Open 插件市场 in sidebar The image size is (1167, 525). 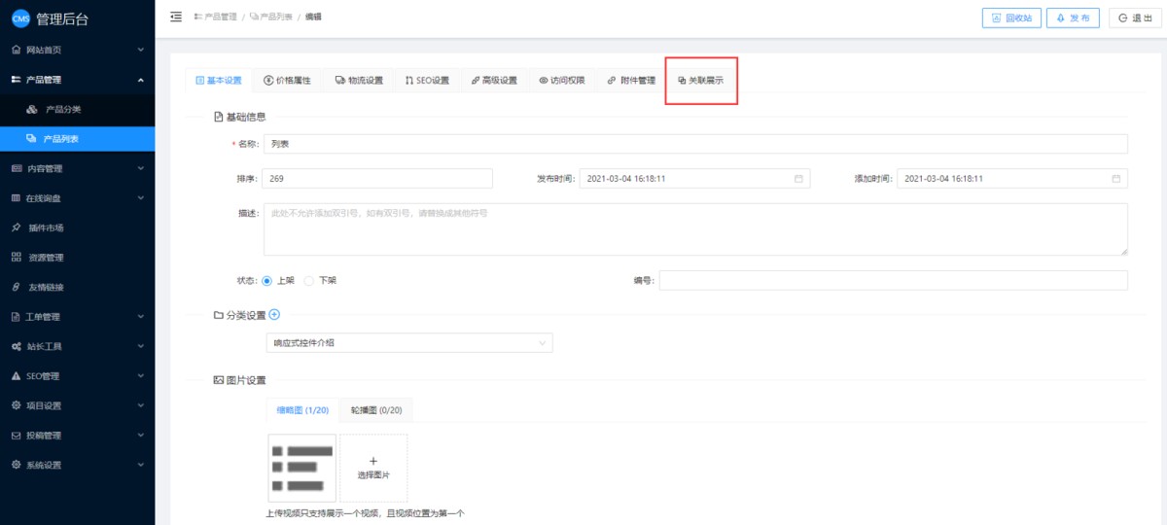point(46,227)
